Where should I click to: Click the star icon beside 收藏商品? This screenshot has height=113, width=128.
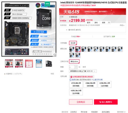tap(5, 74)
